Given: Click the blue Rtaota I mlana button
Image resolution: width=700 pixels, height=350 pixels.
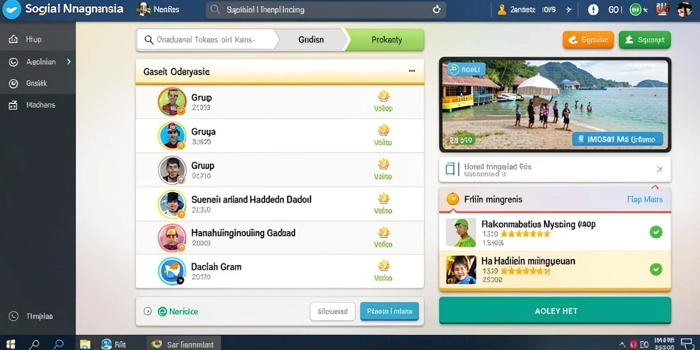Looking at the screenshot, I should pyautogui.click(x=389, y=312).
